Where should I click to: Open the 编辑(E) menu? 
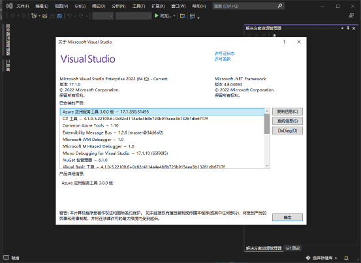tap(42, 7)
